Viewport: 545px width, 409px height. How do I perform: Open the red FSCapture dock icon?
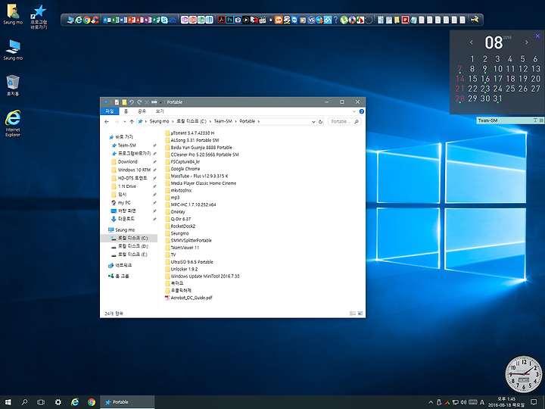click(x=405, y=20)
